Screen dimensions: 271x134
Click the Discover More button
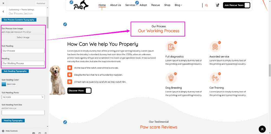coord(79,91)
